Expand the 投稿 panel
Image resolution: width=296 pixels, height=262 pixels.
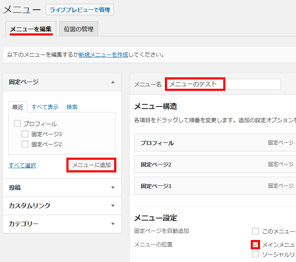coord(62,188)
